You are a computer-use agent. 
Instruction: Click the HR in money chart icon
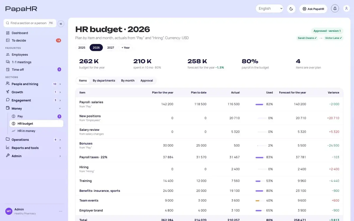tap(14, 131)
